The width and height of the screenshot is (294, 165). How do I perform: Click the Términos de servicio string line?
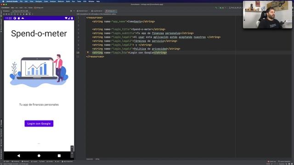[x=135, y=41]
